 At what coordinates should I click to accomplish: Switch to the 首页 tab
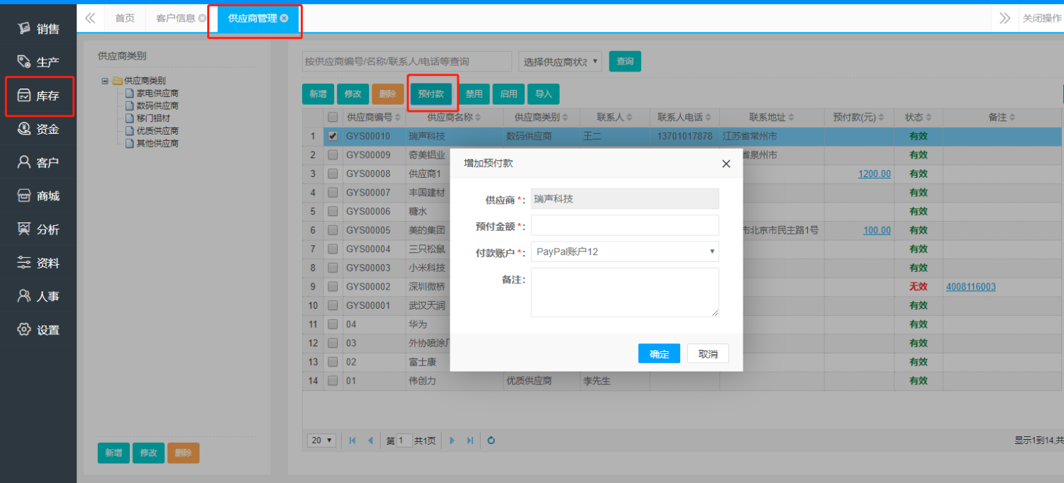tap(125, 18)
